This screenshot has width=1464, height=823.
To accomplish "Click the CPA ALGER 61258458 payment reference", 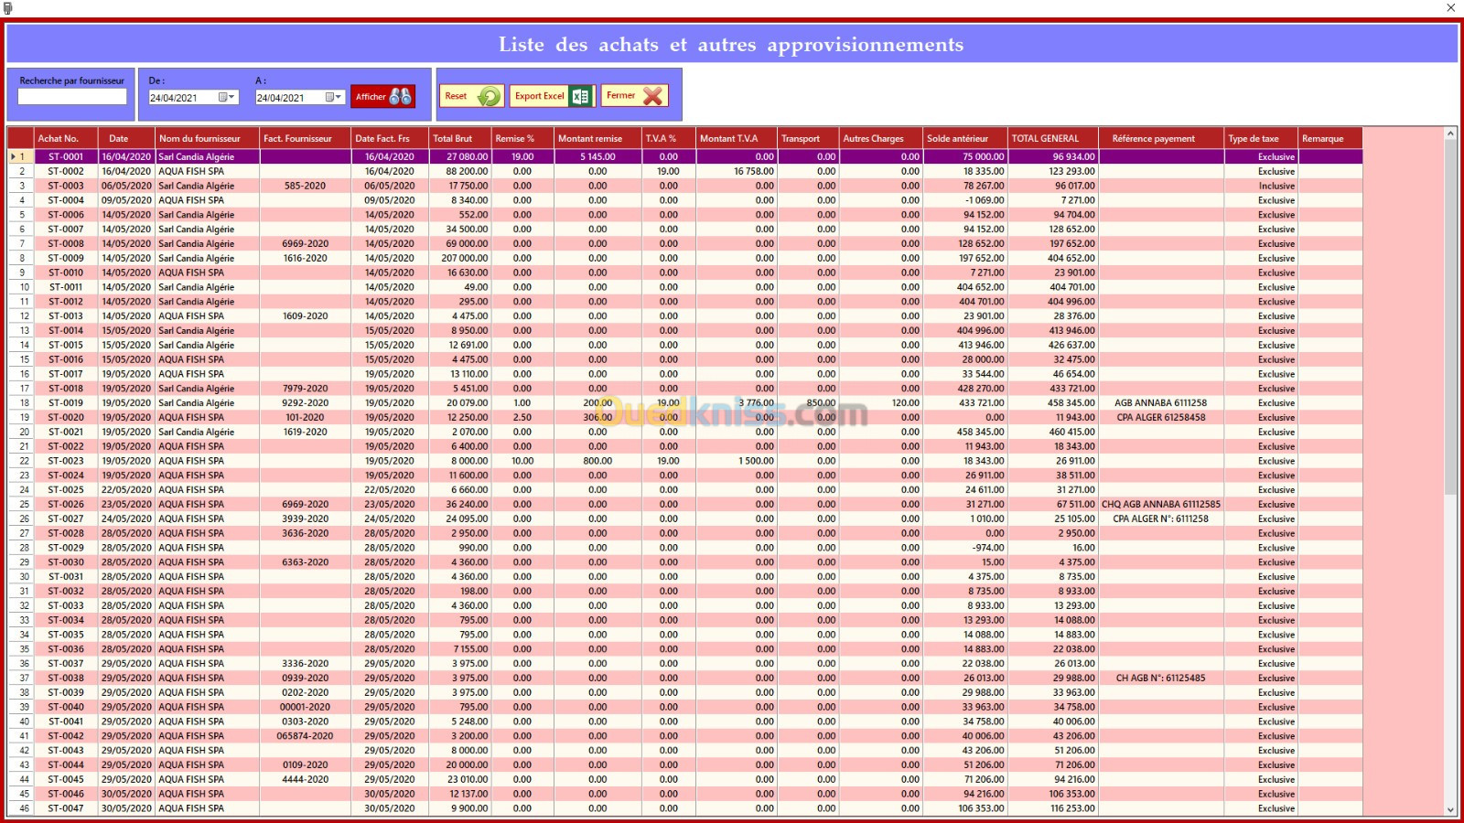I will (x=1160, y=417).
